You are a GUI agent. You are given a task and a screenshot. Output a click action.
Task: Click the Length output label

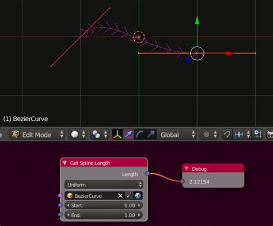(x=130, y=174)
